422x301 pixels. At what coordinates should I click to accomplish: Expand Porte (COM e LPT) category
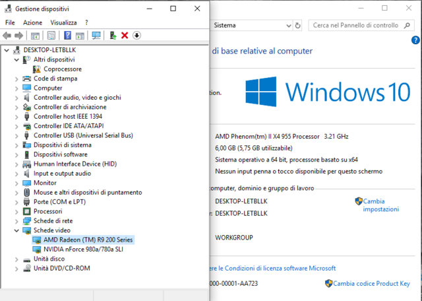point(16,202)
